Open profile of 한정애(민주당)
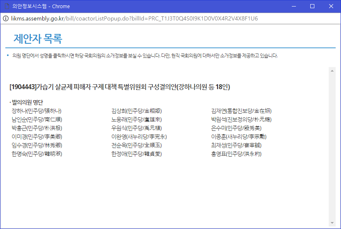 pos(136,154)
